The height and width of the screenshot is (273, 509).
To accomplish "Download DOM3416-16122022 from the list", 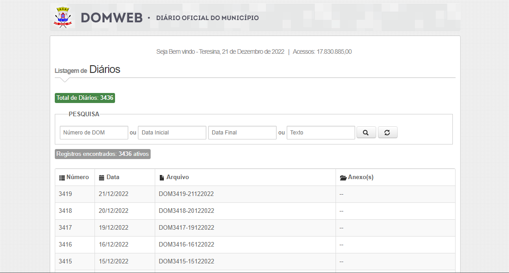I will 186,245.
